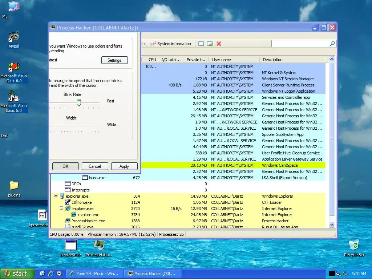
Task: Launch Windows Media Player quick launch icon
Action: [x=59, y=274]
